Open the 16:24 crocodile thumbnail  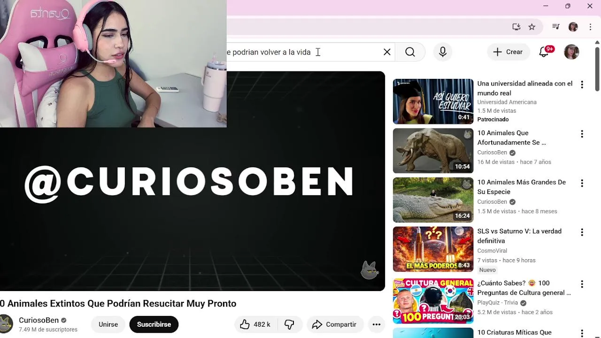[433, 200]
